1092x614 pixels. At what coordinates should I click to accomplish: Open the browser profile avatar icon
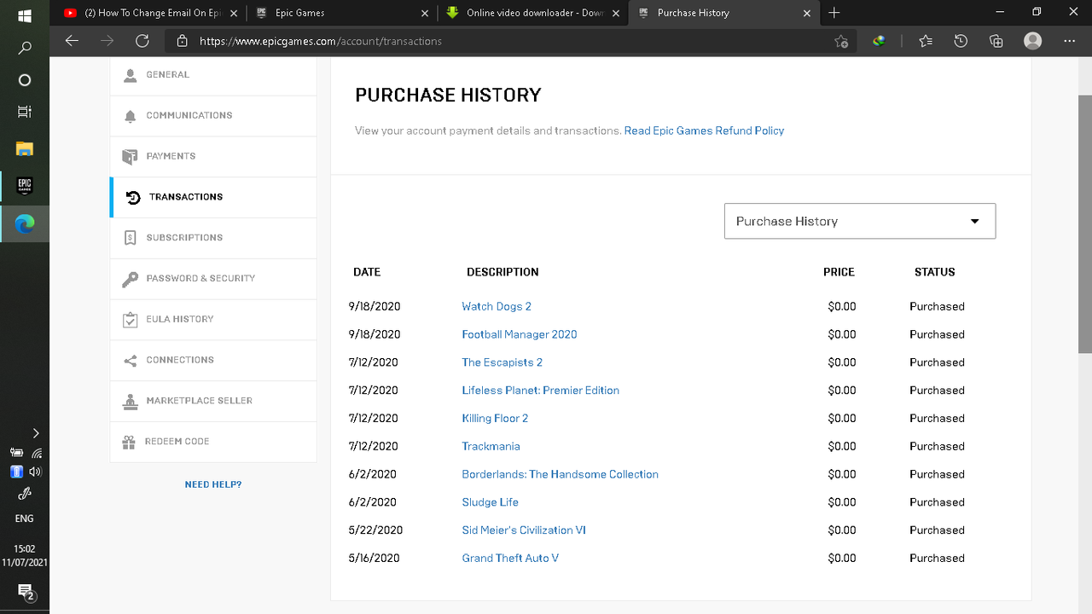[x=1033, y=41]
